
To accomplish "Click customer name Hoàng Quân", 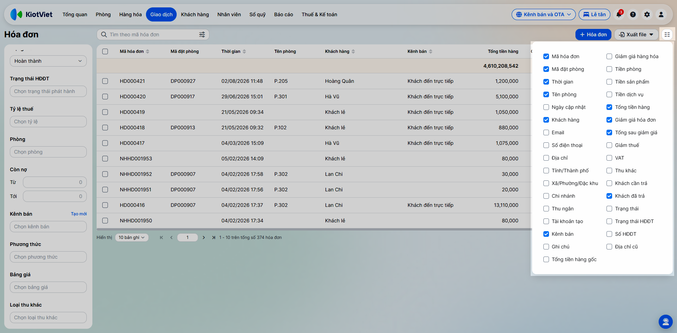I will point(340,81).
